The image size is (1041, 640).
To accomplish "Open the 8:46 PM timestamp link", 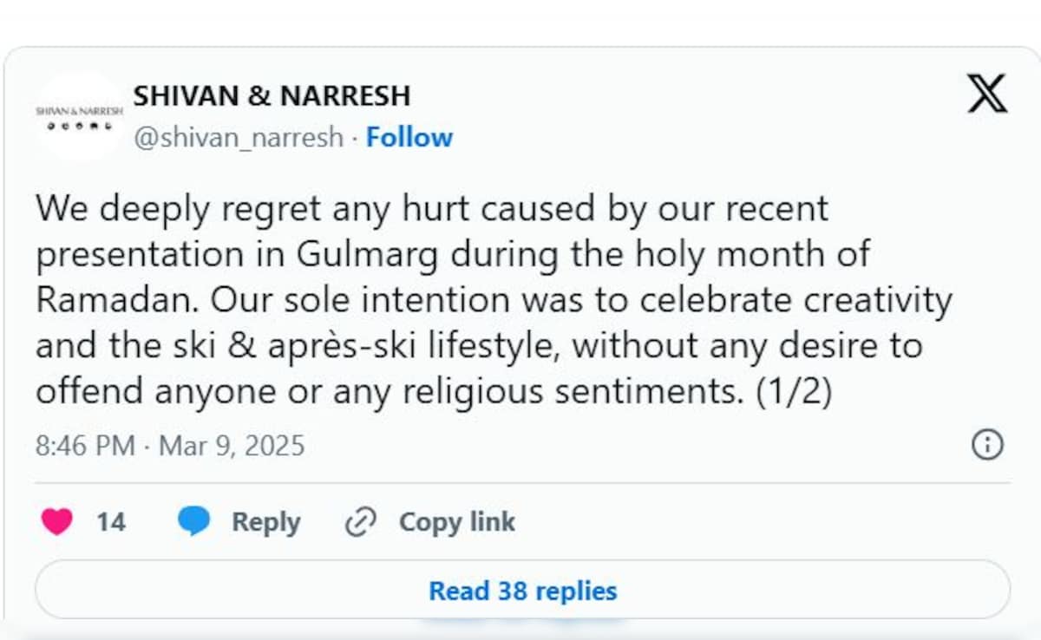I will (85, 446).
